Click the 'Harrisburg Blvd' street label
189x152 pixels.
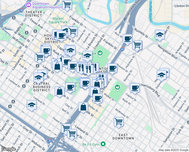tap(151, 90)
